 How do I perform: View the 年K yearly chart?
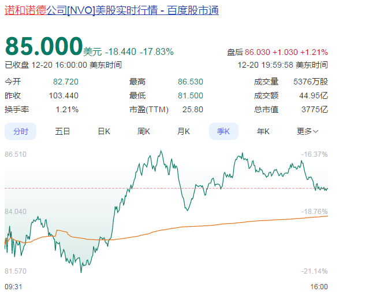click(x=263, y=131)
